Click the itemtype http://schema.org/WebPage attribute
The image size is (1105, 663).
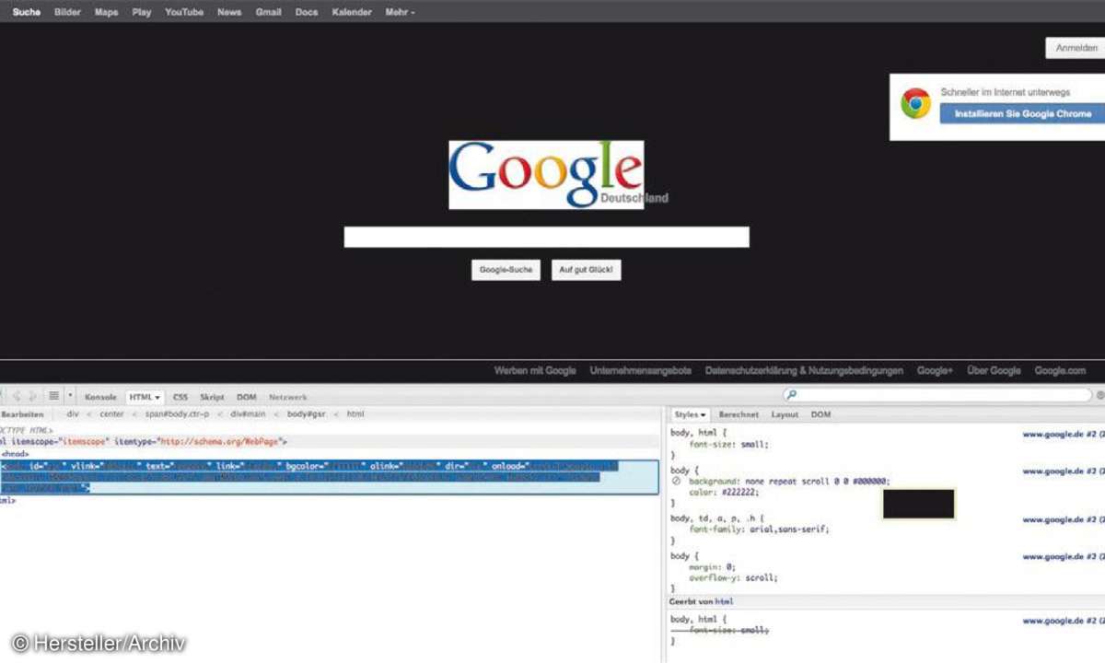[x=198, y=442]
